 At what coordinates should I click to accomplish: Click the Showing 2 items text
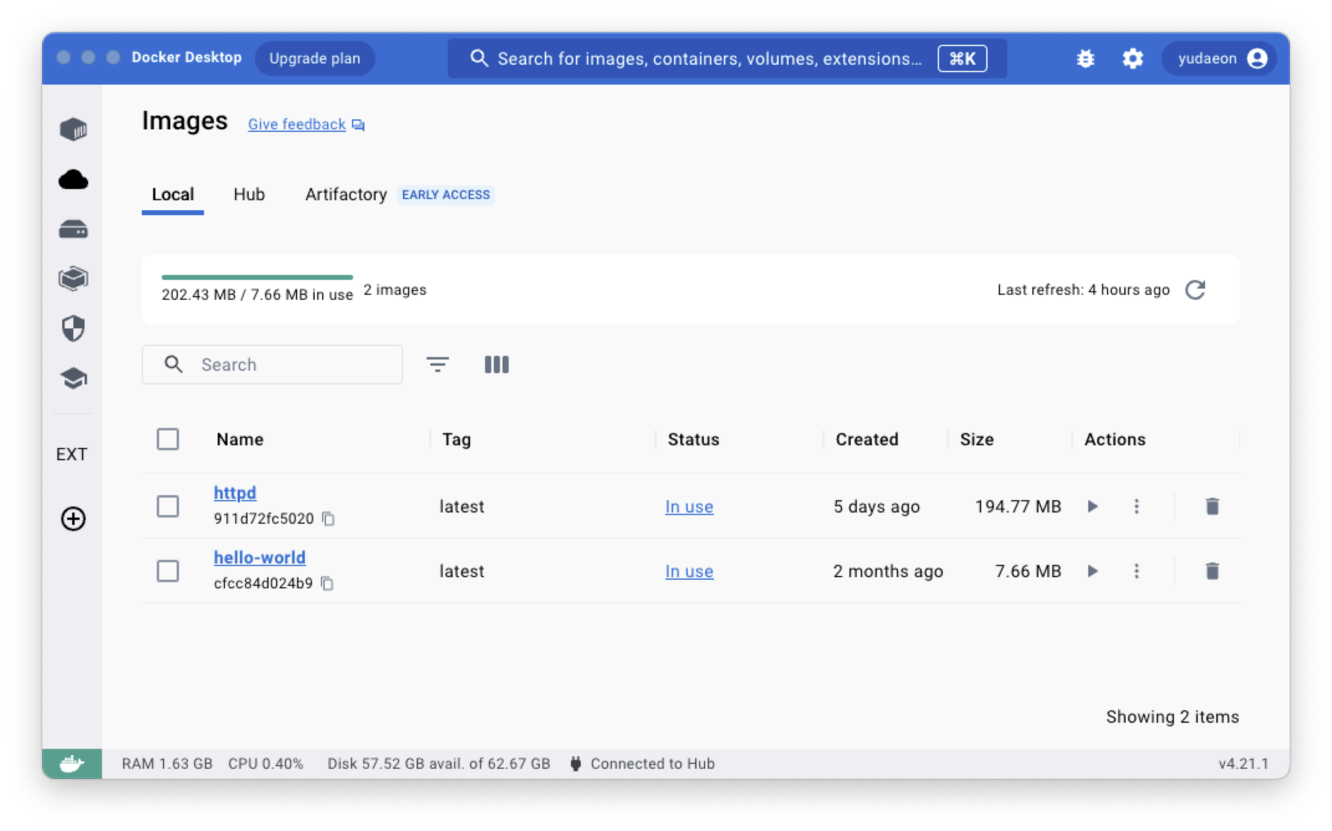1172,717
